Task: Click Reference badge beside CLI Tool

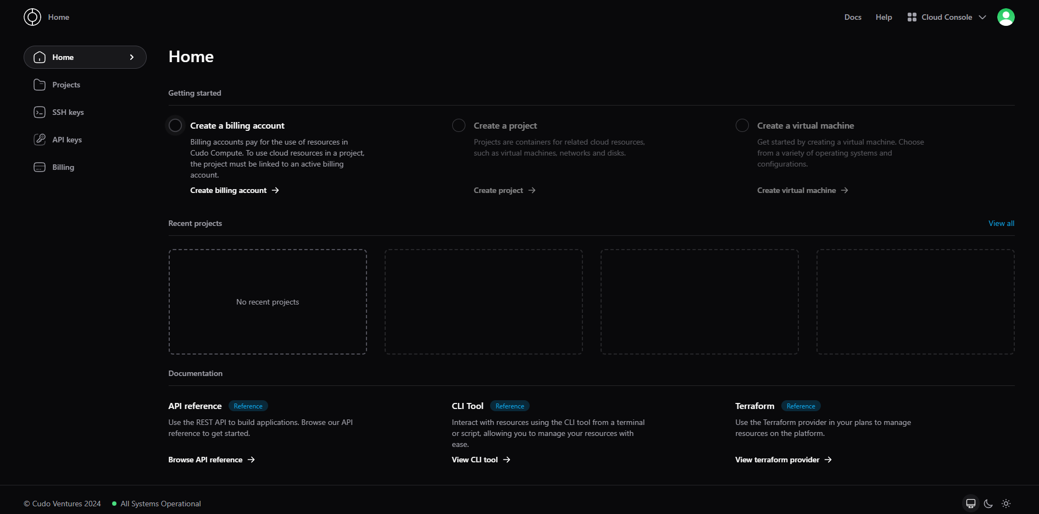Action: point(510,406)
